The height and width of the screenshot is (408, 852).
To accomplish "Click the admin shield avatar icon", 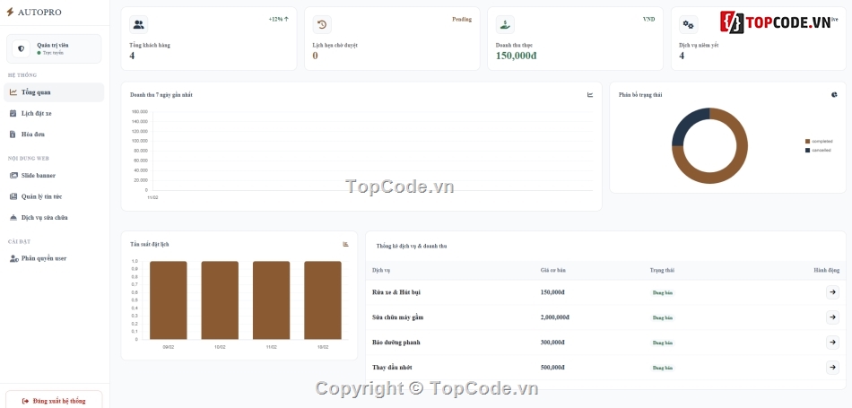I will point(22,49).
